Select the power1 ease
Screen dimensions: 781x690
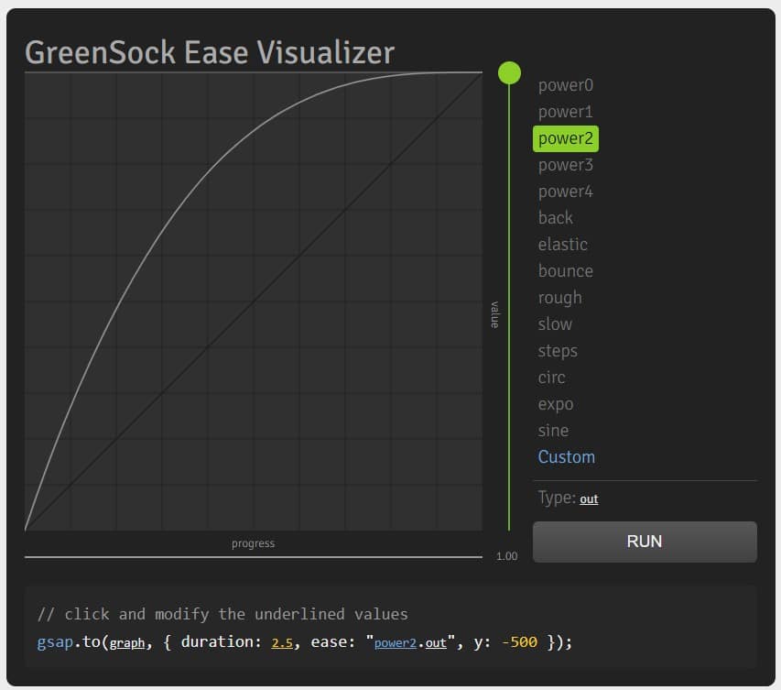pos(565,112)
